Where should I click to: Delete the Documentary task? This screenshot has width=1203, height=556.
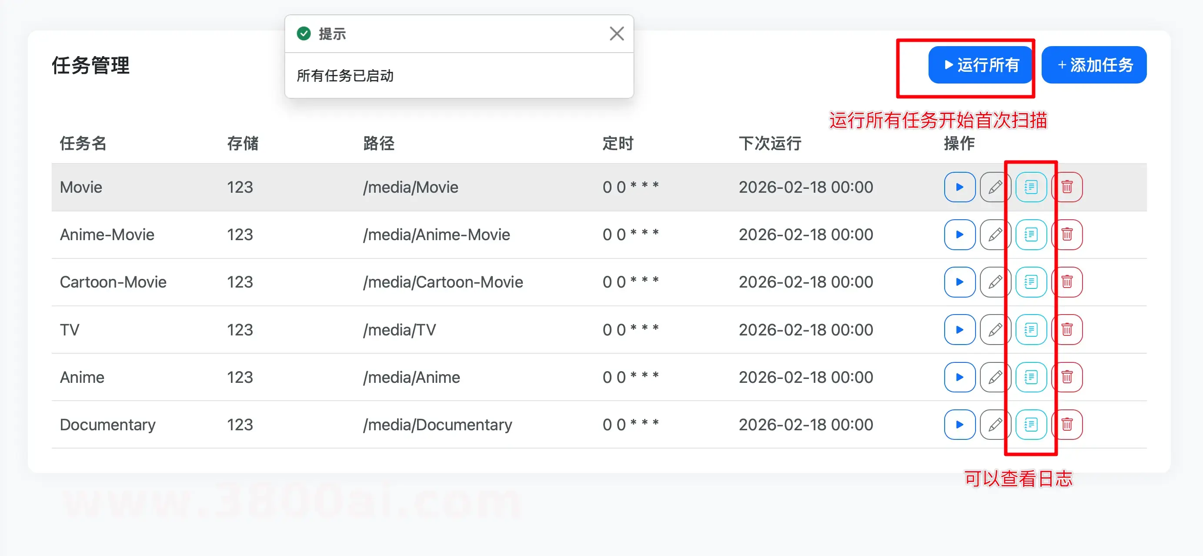[x=1066, y=425]
